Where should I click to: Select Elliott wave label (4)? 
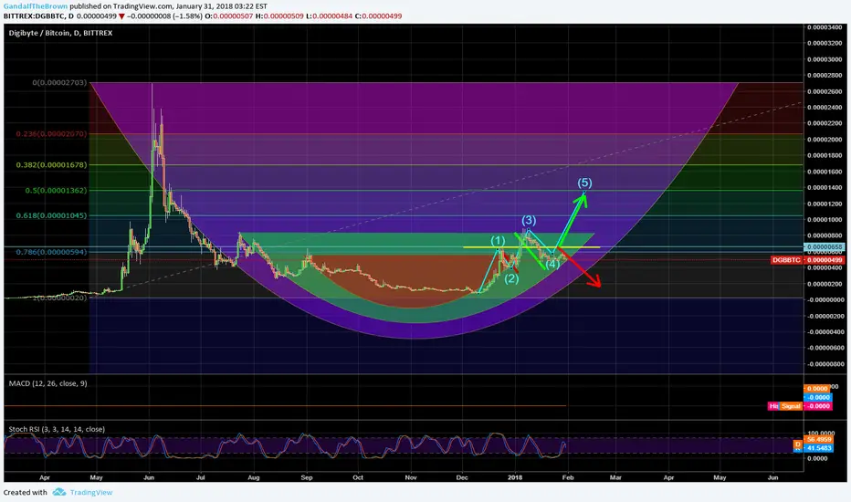(x=552, y=265)
